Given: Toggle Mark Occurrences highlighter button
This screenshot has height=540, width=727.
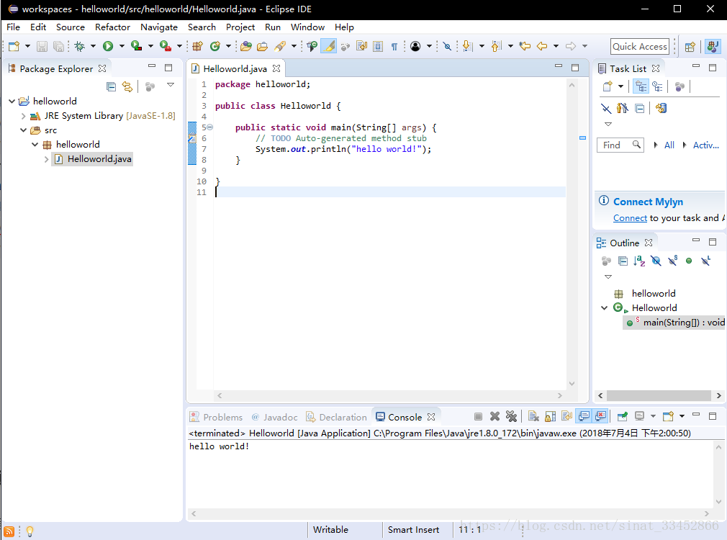Looking at the screenshot, I should (329, 46).
